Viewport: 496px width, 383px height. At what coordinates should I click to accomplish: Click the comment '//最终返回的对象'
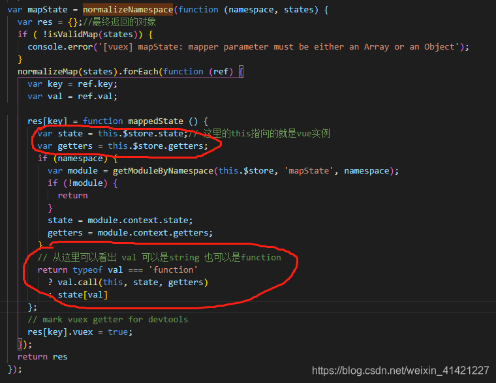(119, 22)
